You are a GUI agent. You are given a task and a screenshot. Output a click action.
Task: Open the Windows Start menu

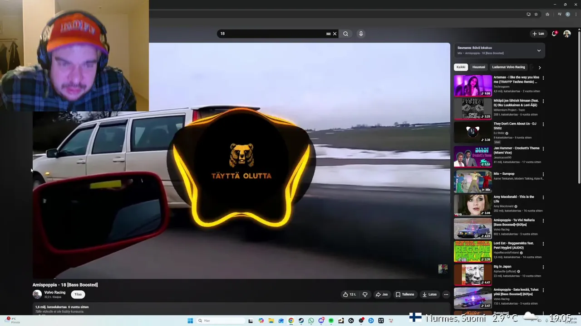coord(190,321)
